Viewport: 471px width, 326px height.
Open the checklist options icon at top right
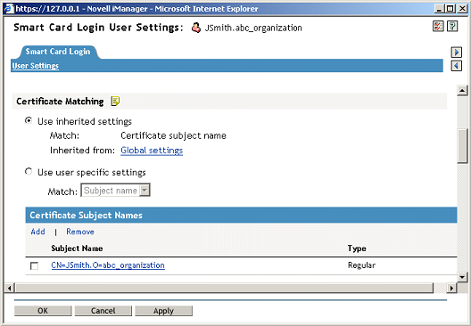pyautogui.click(x=438, y=27)
